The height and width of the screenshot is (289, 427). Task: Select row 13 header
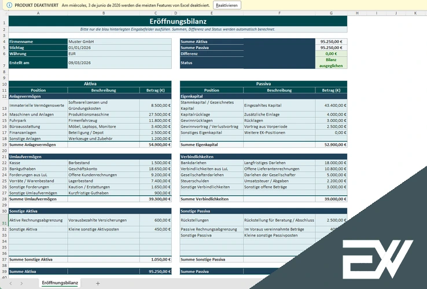click(x=4, y=105)
